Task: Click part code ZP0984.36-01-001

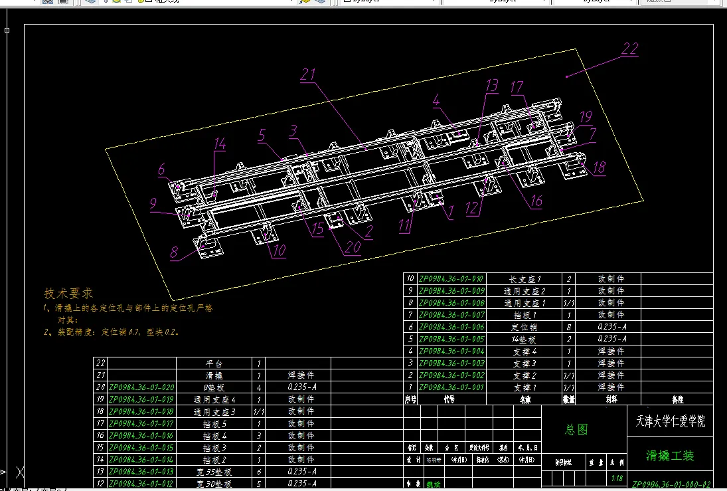Action: click(451, 387)
